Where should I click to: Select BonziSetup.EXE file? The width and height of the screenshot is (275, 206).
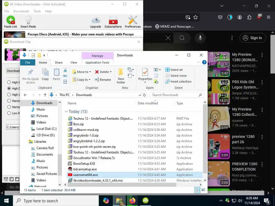pos(84,164)
